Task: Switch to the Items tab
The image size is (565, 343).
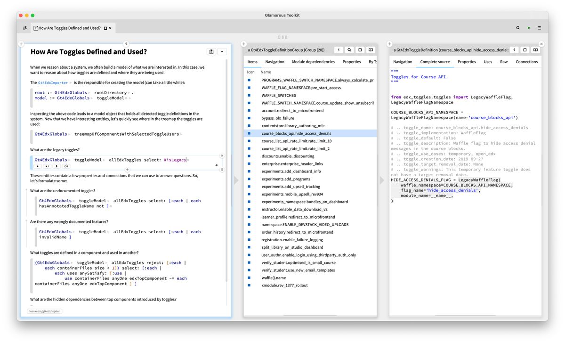Action: [252, 62]
